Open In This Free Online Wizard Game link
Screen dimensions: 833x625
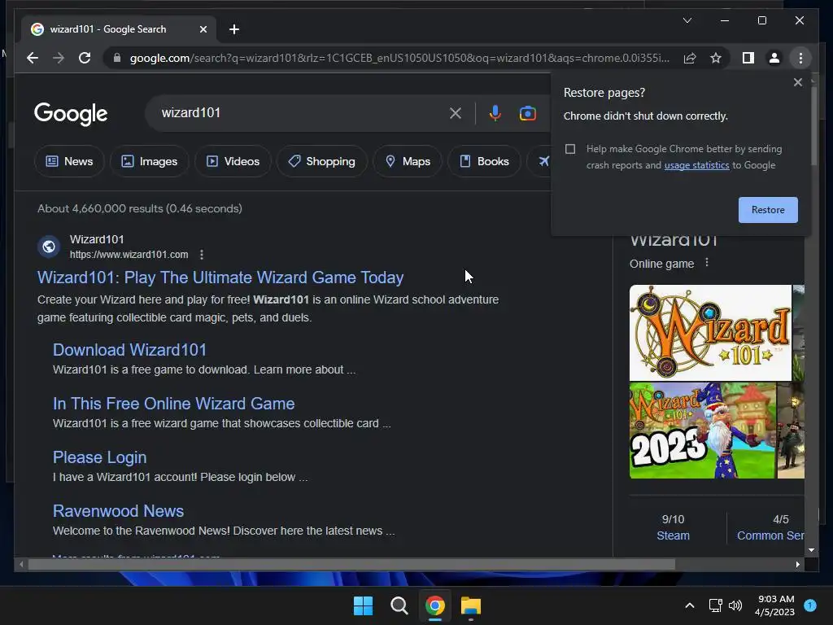pyautogui.click(x=174, y=404)
